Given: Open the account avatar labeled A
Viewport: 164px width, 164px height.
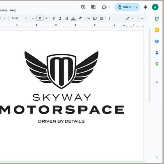Looking at the screenshot, I should [x=155, y=7].
